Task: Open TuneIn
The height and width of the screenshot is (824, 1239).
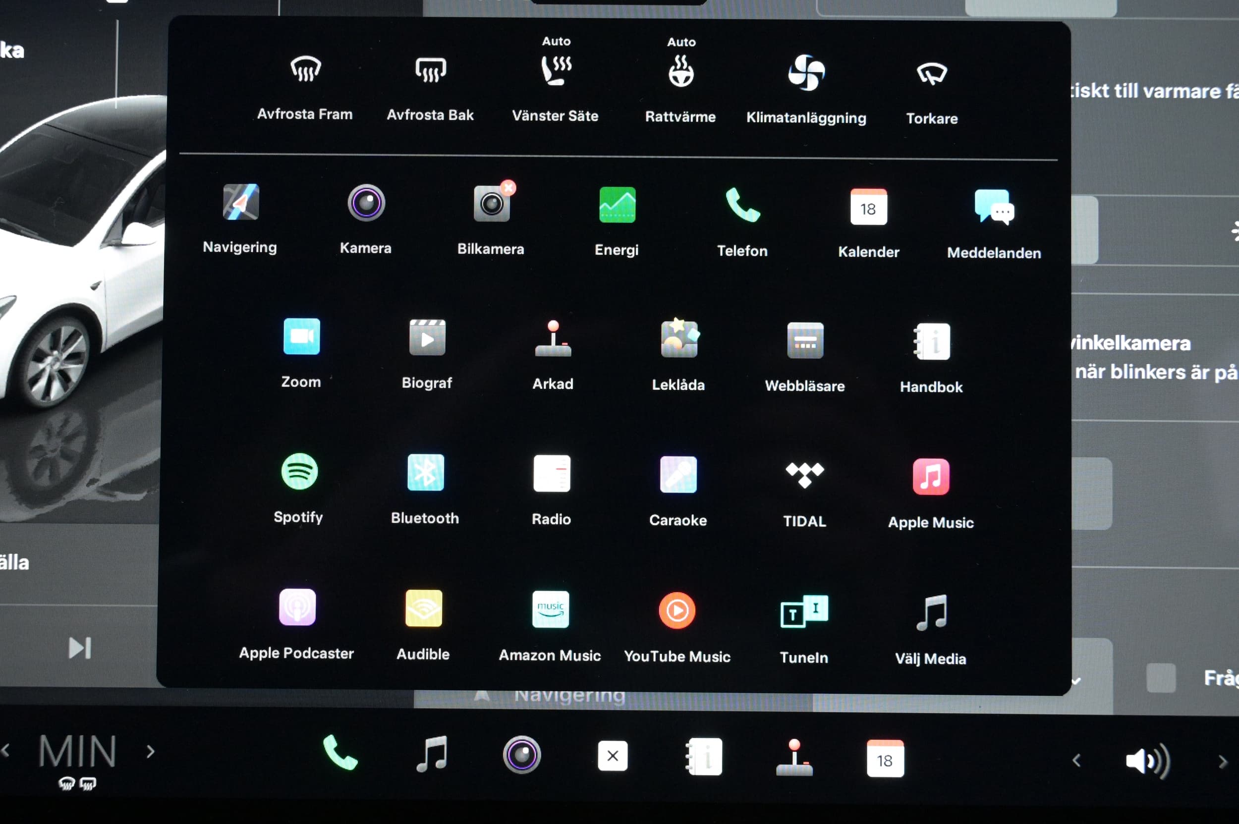Action: pos(804,629)
